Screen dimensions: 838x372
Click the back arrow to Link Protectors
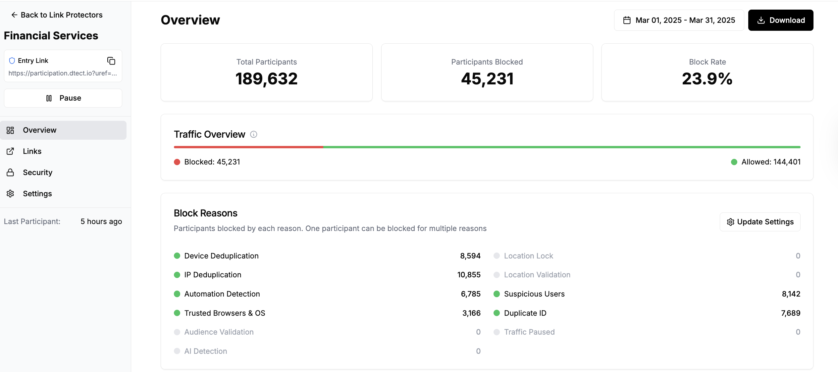[x=14, y=15]
